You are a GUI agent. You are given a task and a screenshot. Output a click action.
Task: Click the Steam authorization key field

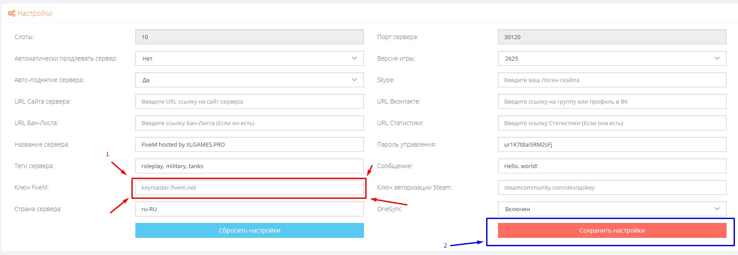[612, 187]
